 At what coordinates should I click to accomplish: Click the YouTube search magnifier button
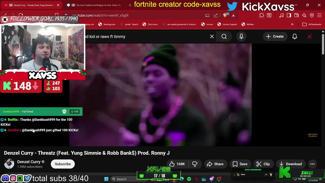224,37
